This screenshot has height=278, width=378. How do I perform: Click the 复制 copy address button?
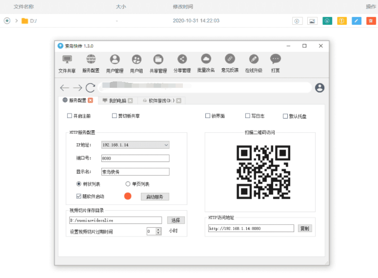point(305,228)
